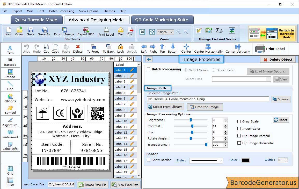Click Crop the Image button

click(x=205, y=107)
